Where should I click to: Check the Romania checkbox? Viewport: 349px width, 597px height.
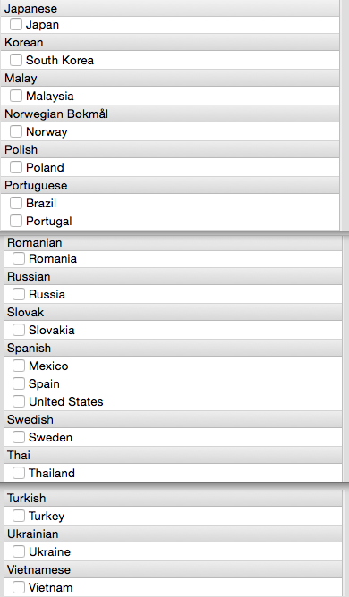(x=19, y=258)
